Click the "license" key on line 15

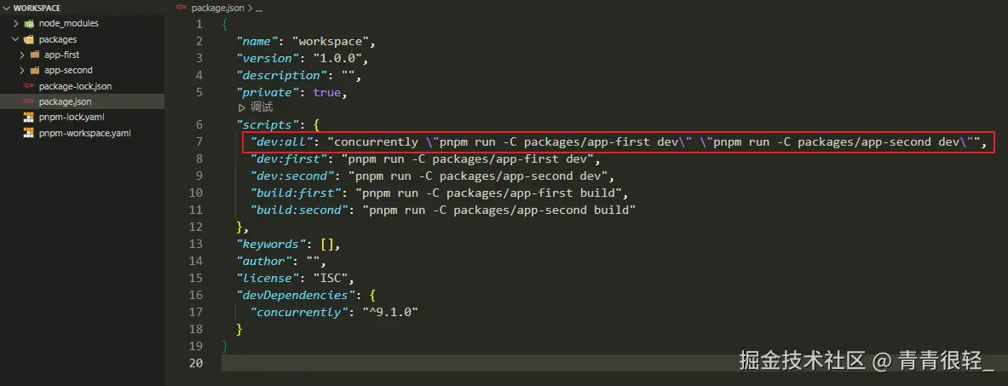pos(268,278)
